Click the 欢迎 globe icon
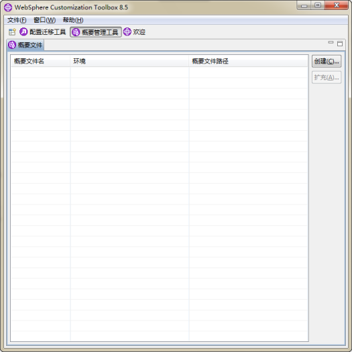The width and height of the screenshot is (352, 352). (x=127, y=32)
